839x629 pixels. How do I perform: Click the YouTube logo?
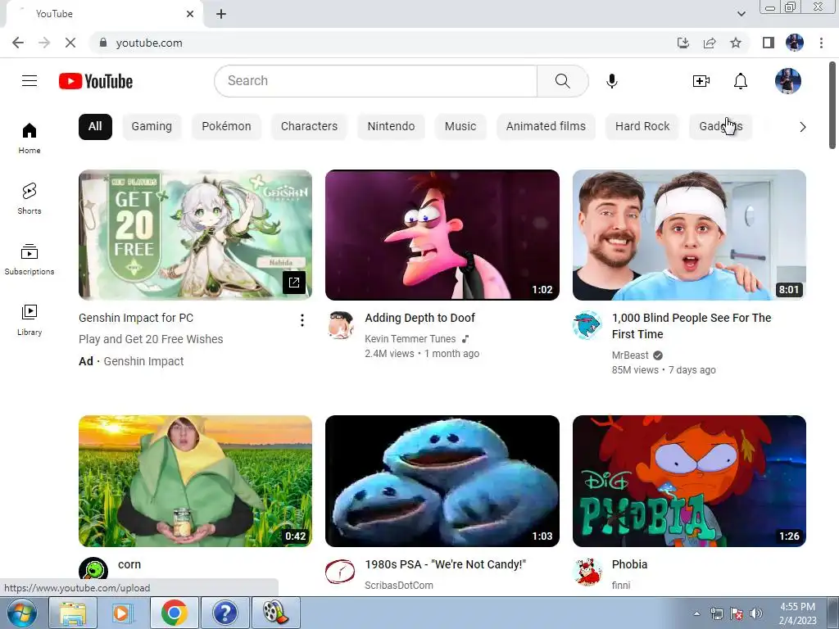(x=96, y=81)
